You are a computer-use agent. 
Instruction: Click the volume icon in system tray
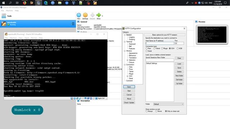(206, 3)
